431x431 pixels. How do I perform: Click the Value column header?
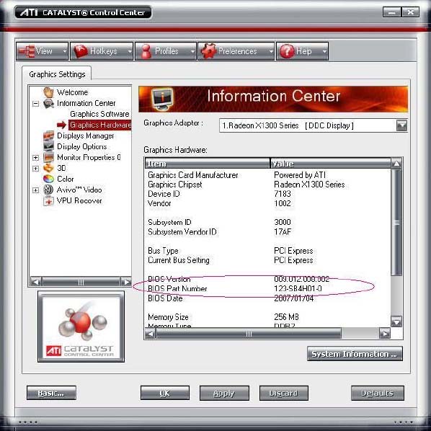click(x=330, y=164)
